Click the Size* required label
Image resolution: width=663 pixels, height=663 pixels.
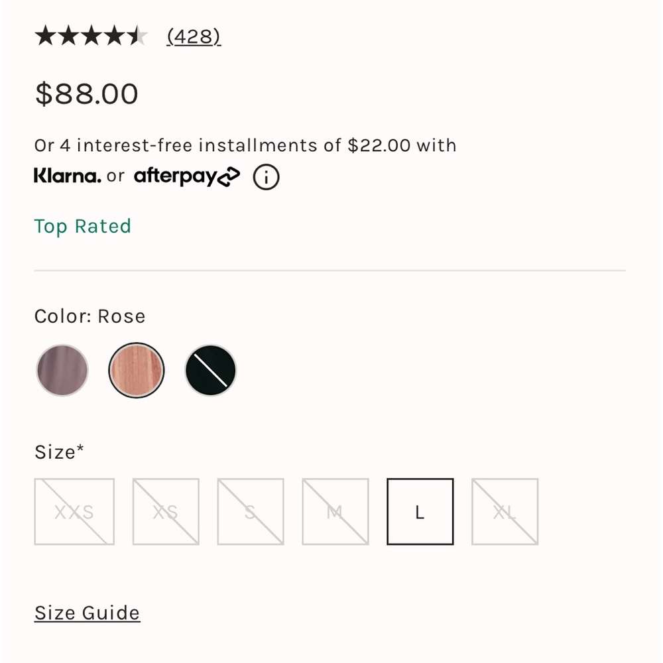(59, 452)
